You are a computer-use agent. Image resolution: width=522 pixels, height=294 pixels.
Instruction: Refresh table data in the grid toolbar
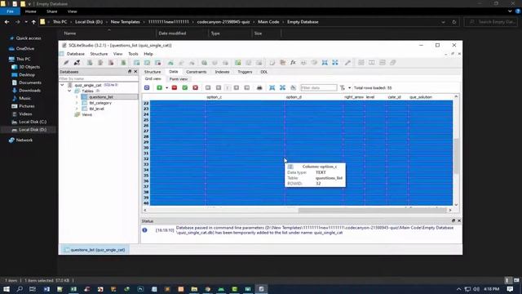147,87
